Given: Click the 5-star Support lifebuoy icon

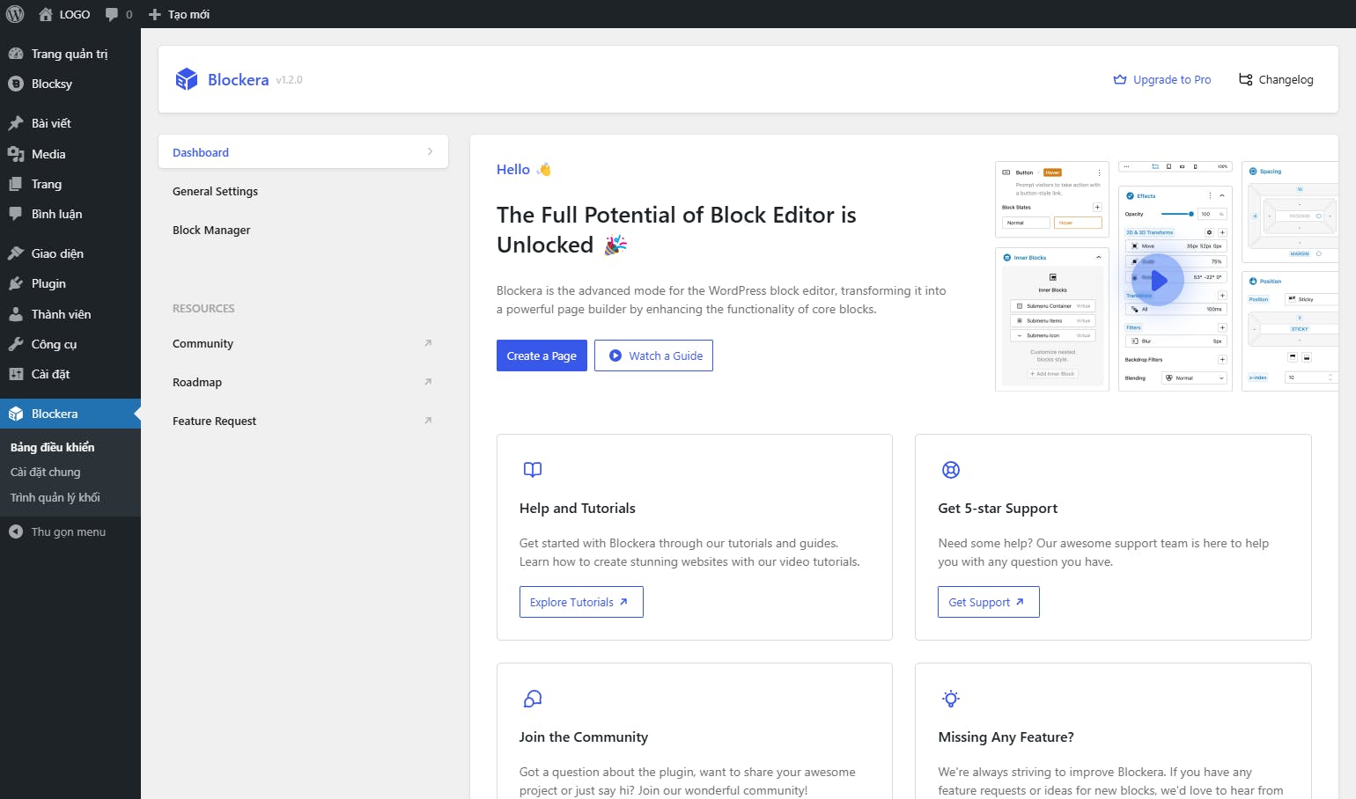Looking at the screenshot, I should tap(951, 470).
